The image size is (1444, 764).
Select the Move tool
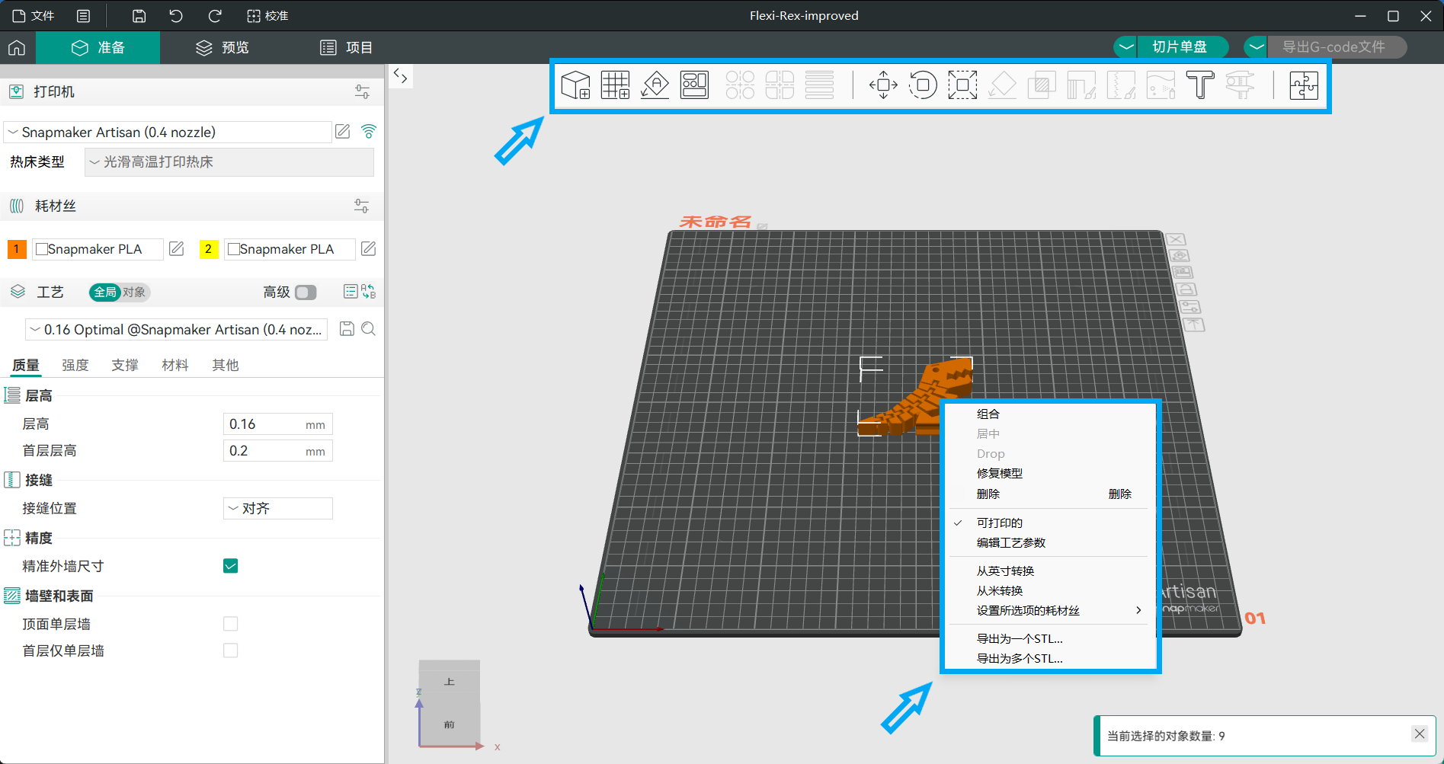(883, 85)
